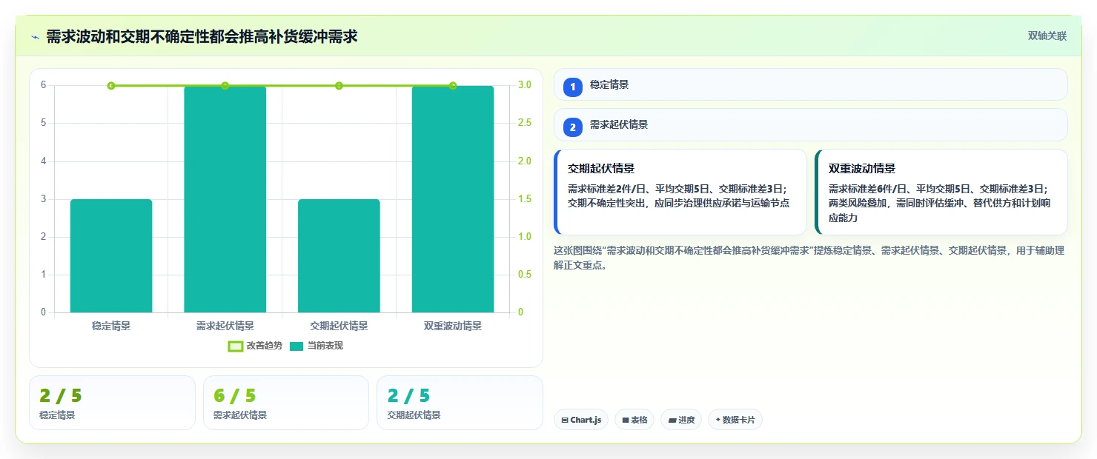
Task: Toggle the 改善趋势 legend swatch
Action: pyautogui.click(x=236, y=346)
